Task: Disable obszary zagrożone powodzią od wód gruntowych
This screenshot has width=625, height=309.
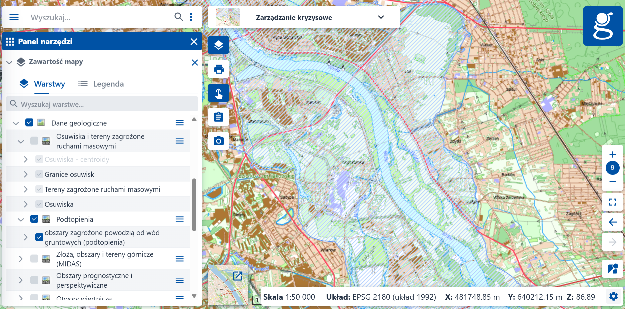Action: pyautogui.click(x=40, y=237)
